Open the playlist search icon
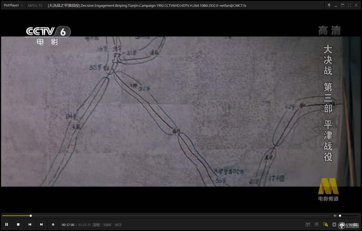The height and width of the screenshot is (231, 362). click(x=325, y=224)
